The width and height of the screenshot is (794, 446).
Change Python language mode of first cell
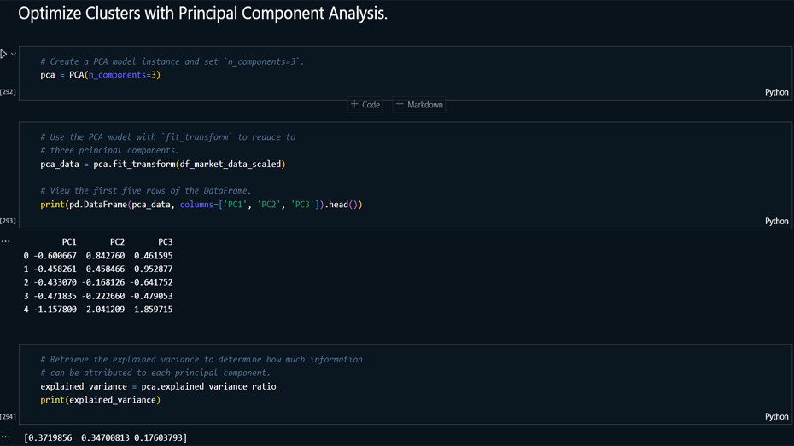tap(776, 92)
